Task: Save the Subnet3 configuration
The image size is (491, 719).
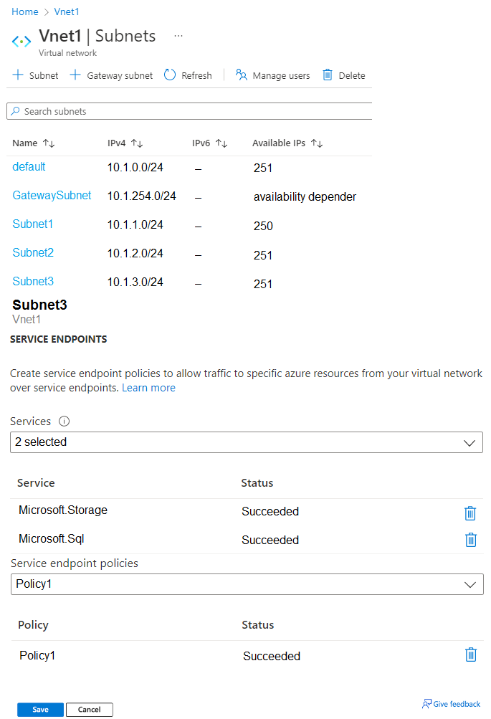Action: (40, 710)
